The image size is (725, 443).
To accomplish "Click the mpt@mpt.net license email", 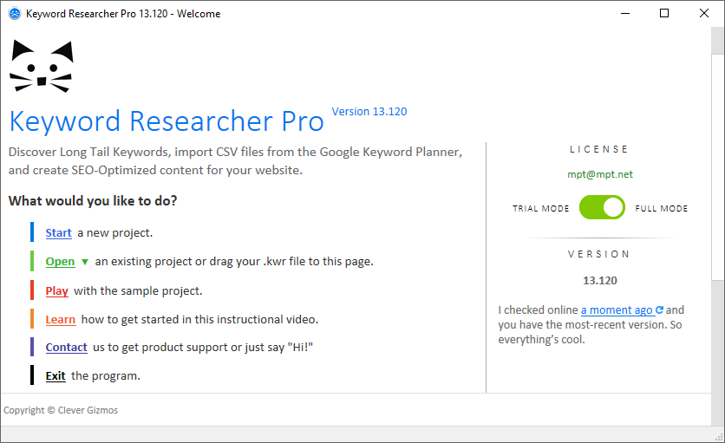I will coord(599,174).
